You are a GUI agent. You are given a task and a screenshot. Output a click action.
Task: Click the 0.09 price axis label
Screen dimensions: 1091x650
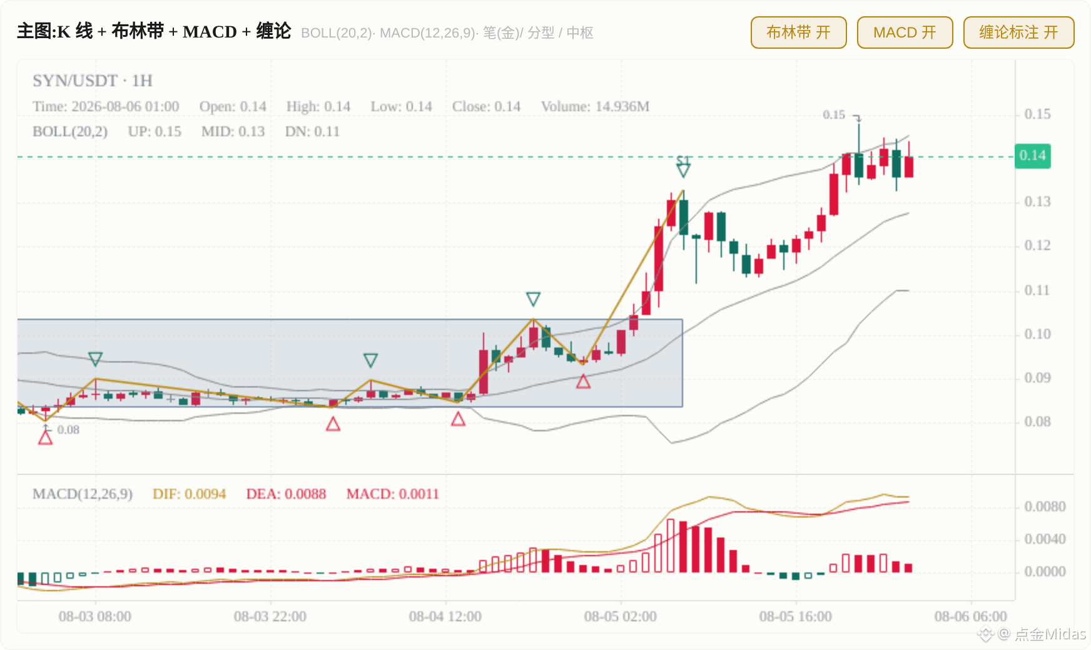pyautogui.click(x=1037, y=378)
